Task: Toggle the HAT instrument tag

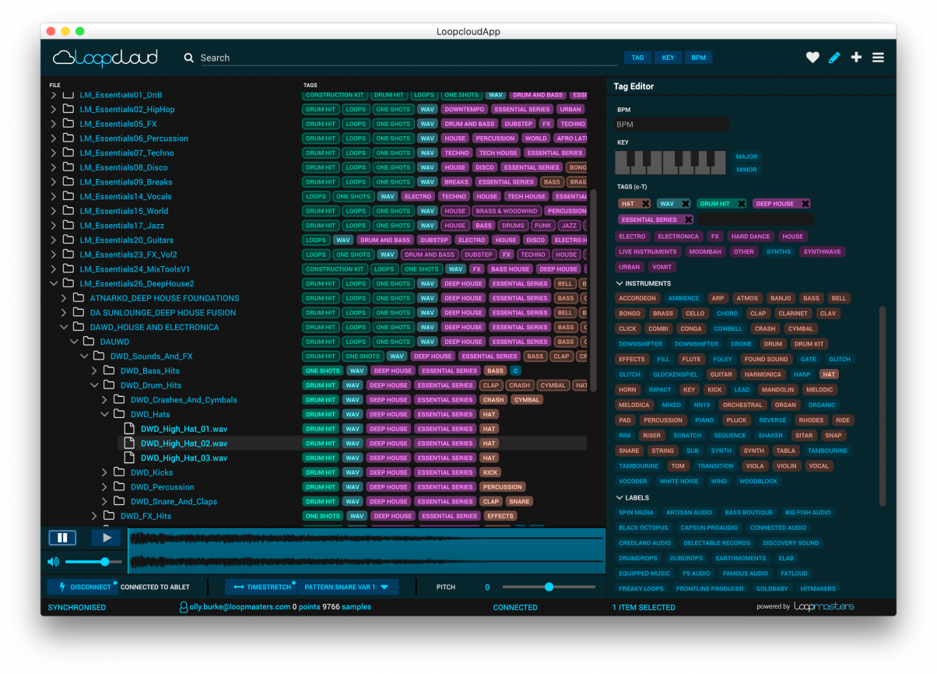Action: pos(829,374)
